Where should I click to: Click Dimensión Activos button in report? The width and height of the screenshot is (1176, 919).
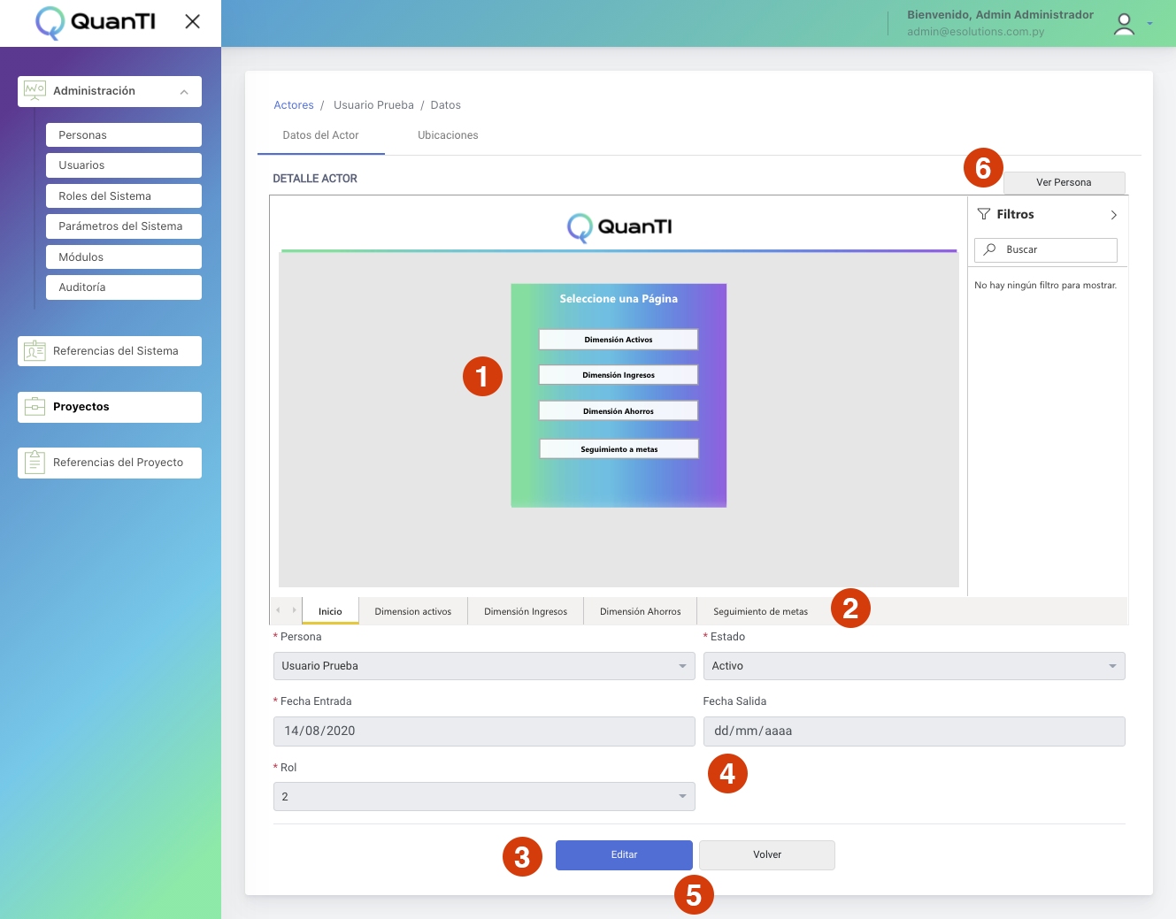(x=619, y=340)
